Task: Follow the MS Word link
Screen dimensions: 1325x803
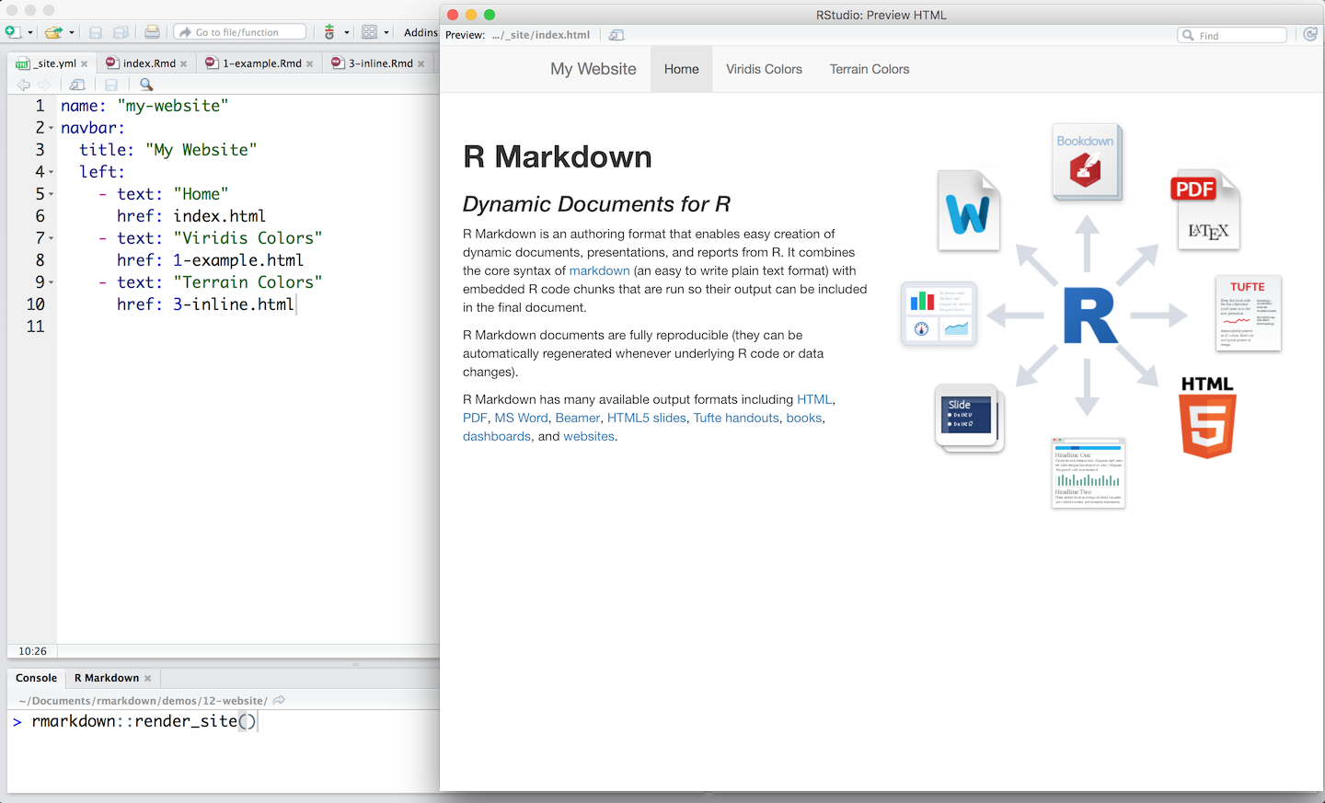Action: tap(521, 418)
